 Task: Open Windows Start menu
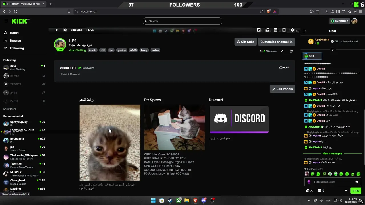pyautogui.click(x=153, y=200)
